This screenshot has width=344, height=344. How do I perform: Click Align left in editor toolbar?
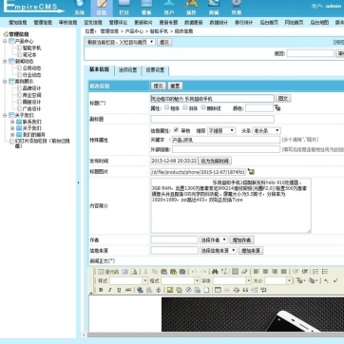coord(256,272)
